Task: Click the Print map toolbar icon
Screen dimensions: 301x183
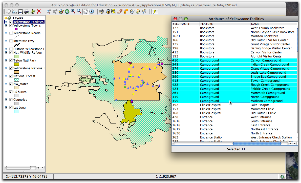Action: tap(27, 11)
